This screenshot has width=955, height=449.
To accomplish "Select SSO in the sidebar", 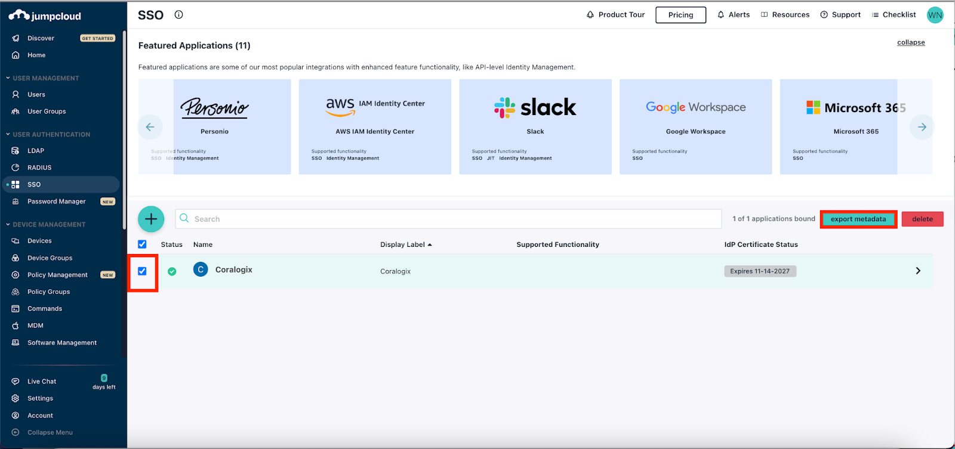I will pos(61,184).
